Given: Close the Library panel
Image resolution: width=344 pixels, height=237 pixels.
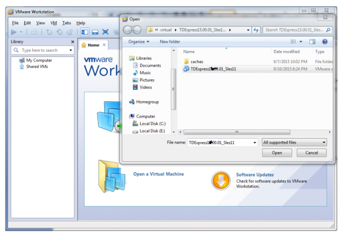Looking at the screenshot, I should pyautogui.click(x=73, y=42).
